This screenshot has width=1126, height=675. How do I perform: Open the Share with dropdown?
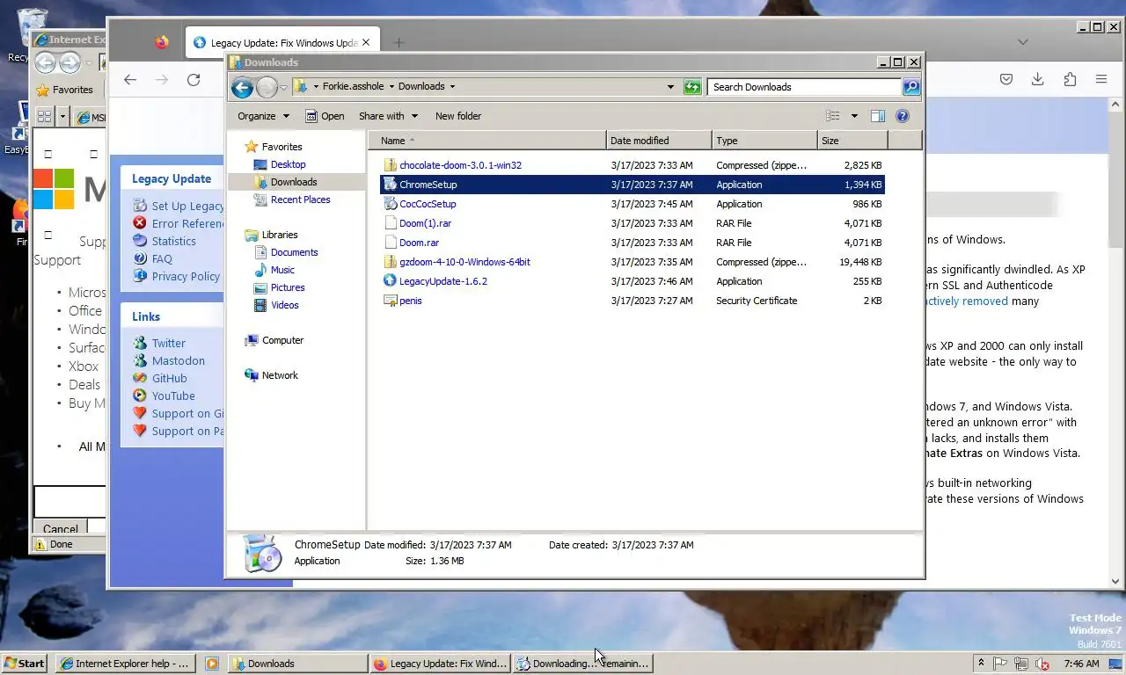pos(388,116)
